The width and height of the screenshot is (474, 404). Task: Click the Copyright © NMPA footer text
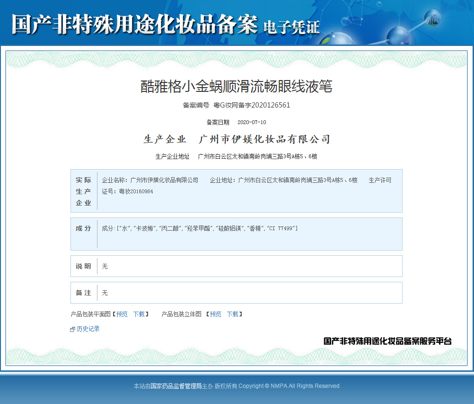(x=289, y=386)
